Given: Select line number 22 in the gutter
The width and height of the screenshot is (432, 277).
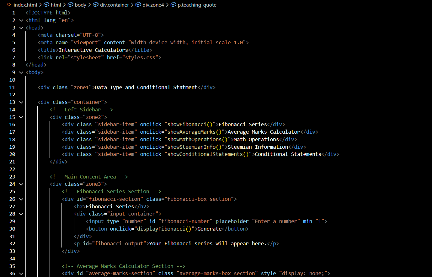Looking at the screenshot, I should coord(12,169).
